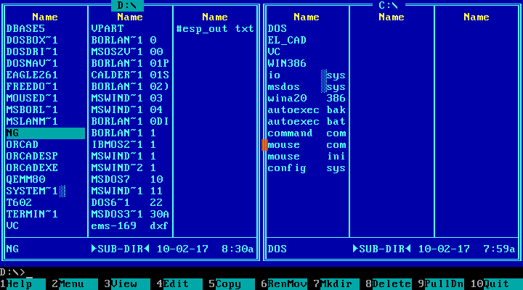
Task: Select the EAGLE261 directory
Action: (x=32, y=75)
